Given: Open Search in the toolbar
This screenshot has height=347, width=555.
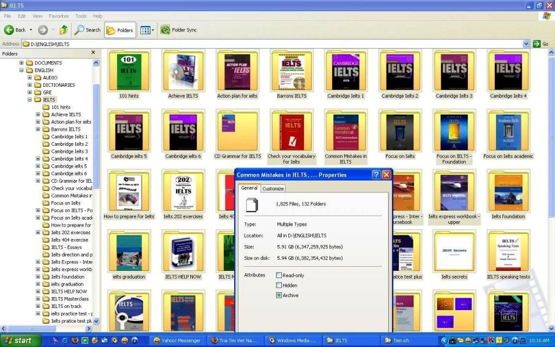Looking at the screenshot, I should (x=87, y=30).
